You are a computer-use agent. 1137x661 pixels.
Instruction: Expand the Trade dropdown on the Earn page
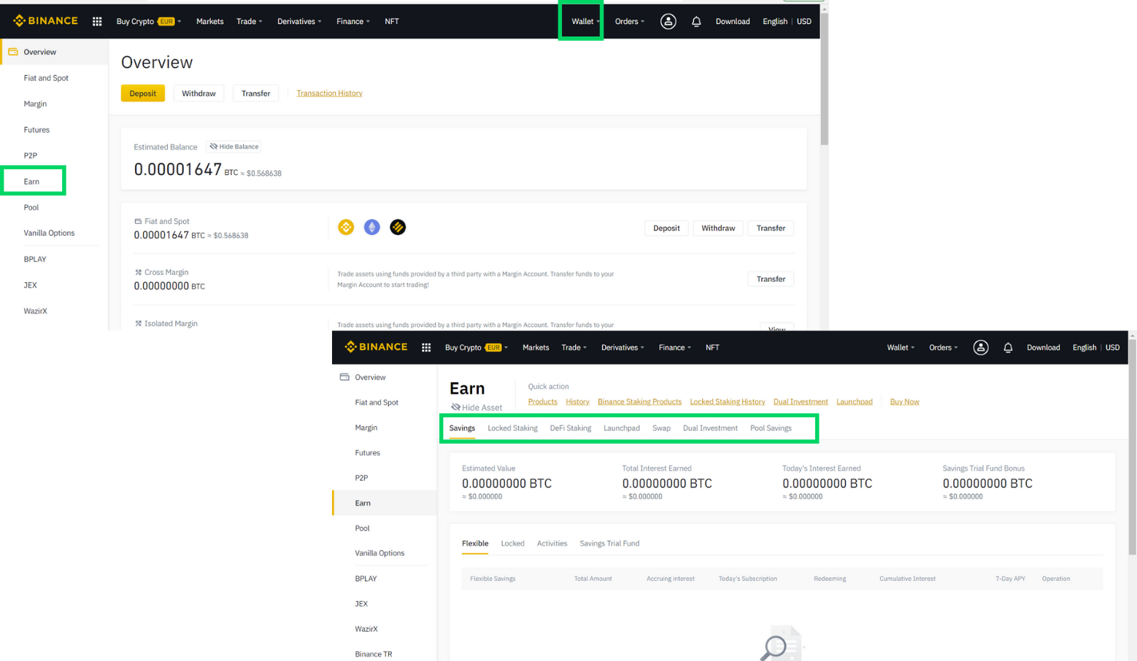(574, 348)
